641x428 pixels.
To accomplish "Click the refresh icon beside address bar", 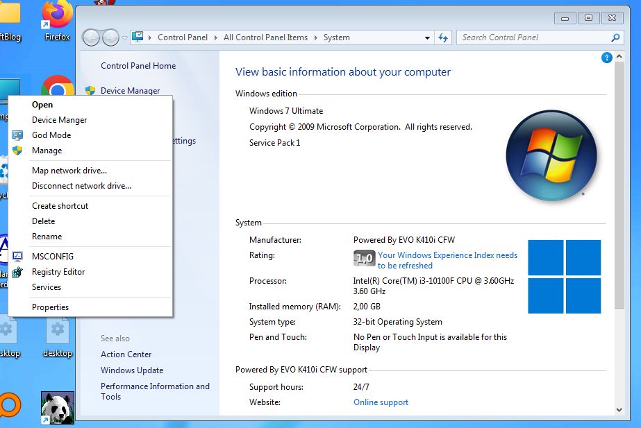I will [x=443, y=37].
